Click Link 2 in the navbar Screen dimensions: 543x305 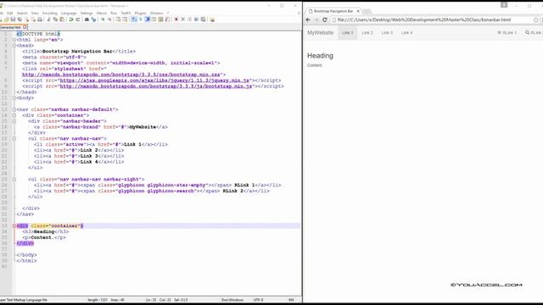367,32
